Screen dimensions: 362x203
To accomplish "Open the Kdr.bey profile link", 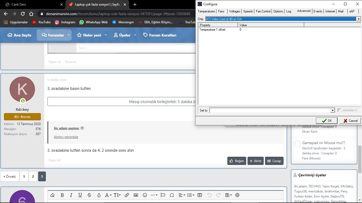I will (22, 109).
